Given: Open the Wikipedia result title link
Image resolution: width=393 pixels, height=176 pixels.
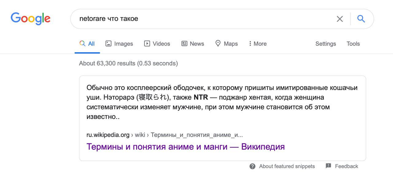Looking at the screenshot, I should 185,147.
